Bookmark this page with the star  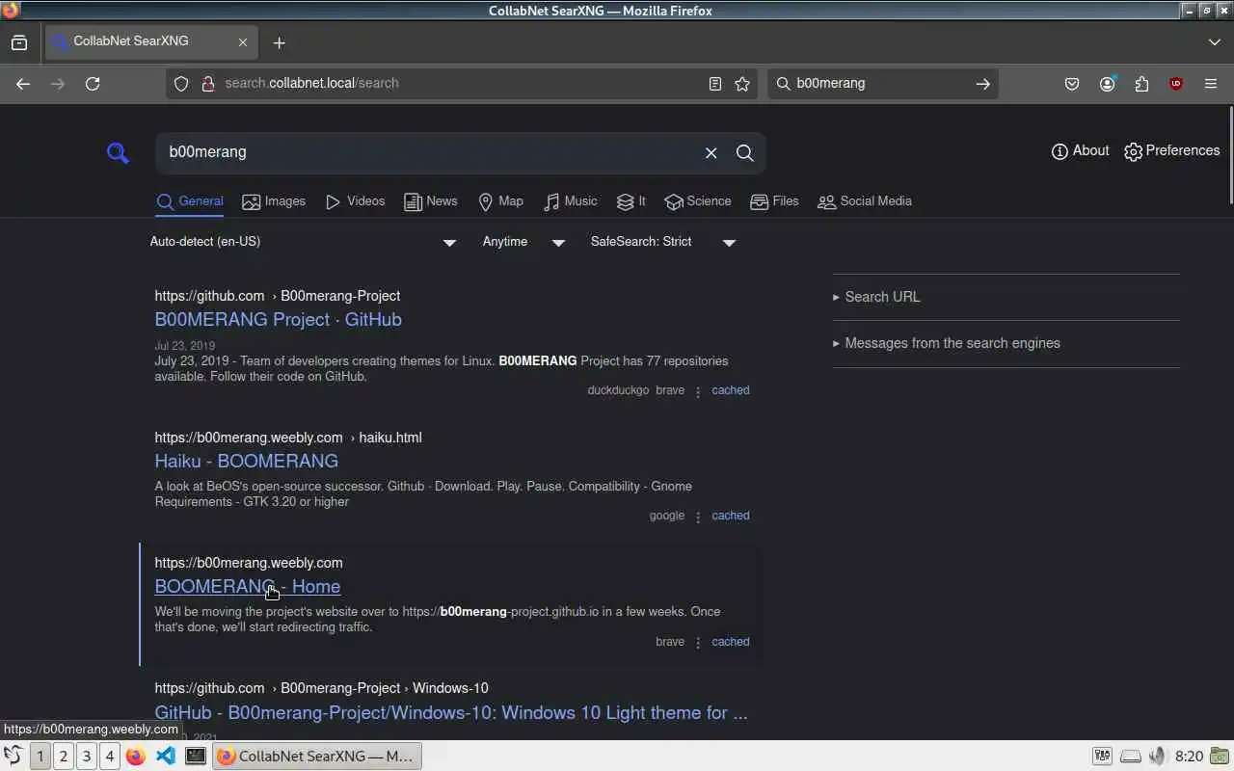click(x=742, y=84)
